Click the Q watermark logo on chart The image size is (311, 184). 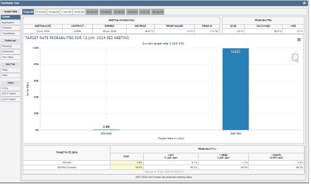[x=295, y=58]
